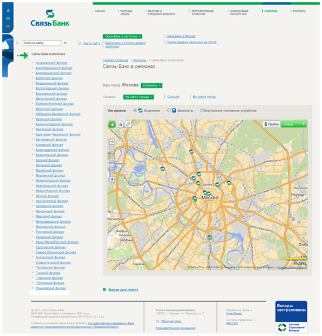Viewport: 322px width, 336px height.
Task: Open Ставропольский филиал in sidebar
Action: 53,262
